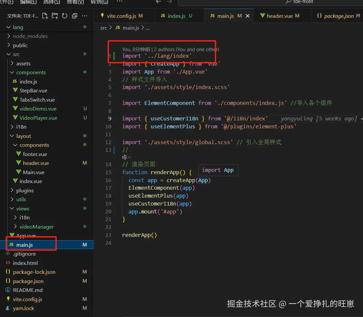Click the New Folder icon in explorer header

point(55,16)
